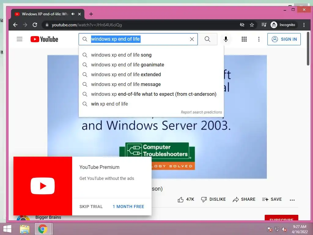Click the address bar URL text
The width and height of the screenshot is (313, 235).
(87, 25)
